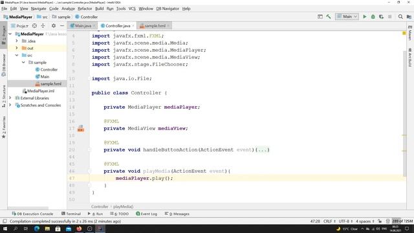Toggle the DB Browser side panel
The width and height of the screenshot is (414, 233).
point(4,65)
